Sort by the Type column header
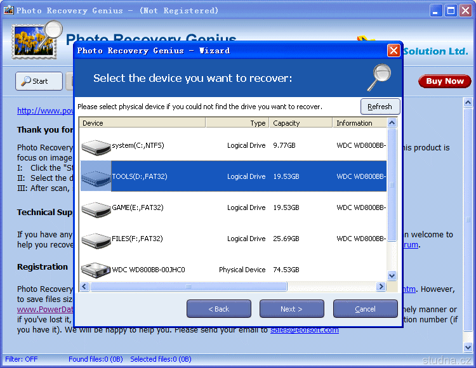 click(237, 123)
